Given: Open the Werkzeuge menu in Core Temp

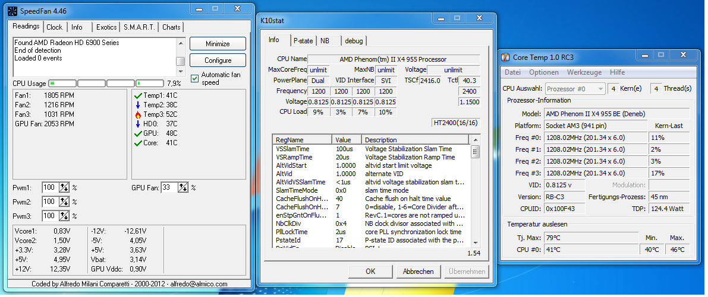Looking at the screenshot, I should click(x=584, y=72).
